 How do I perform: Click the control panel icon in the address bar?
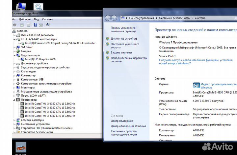[123, 18]
